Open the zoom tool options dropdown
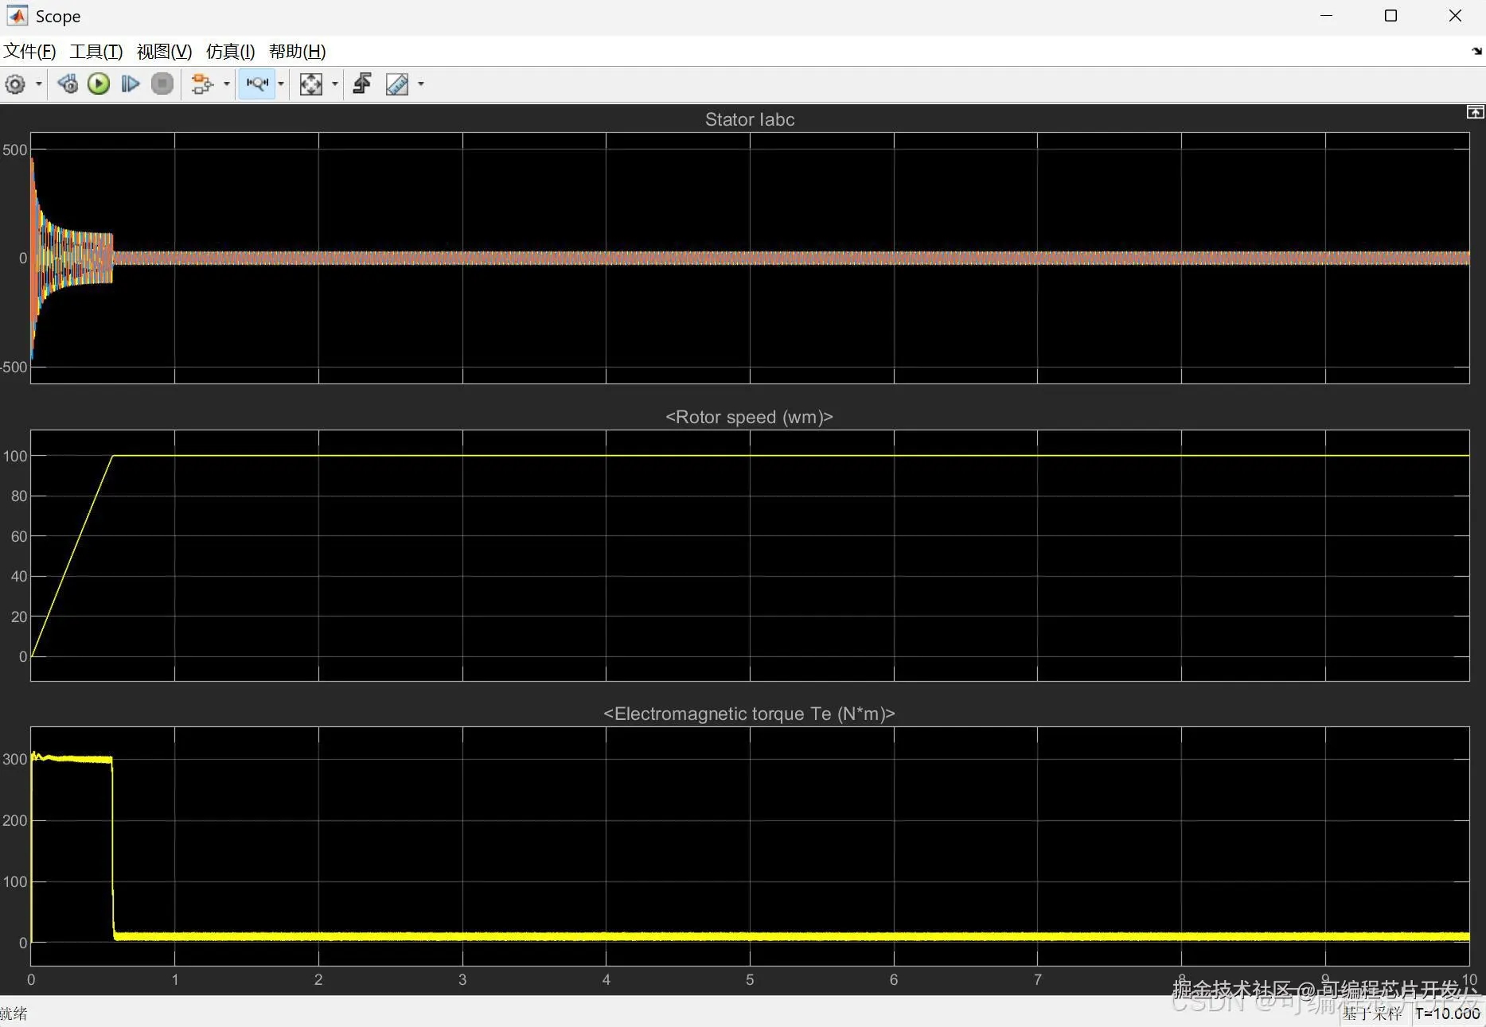The image size is (1486, 1027). 281,84
